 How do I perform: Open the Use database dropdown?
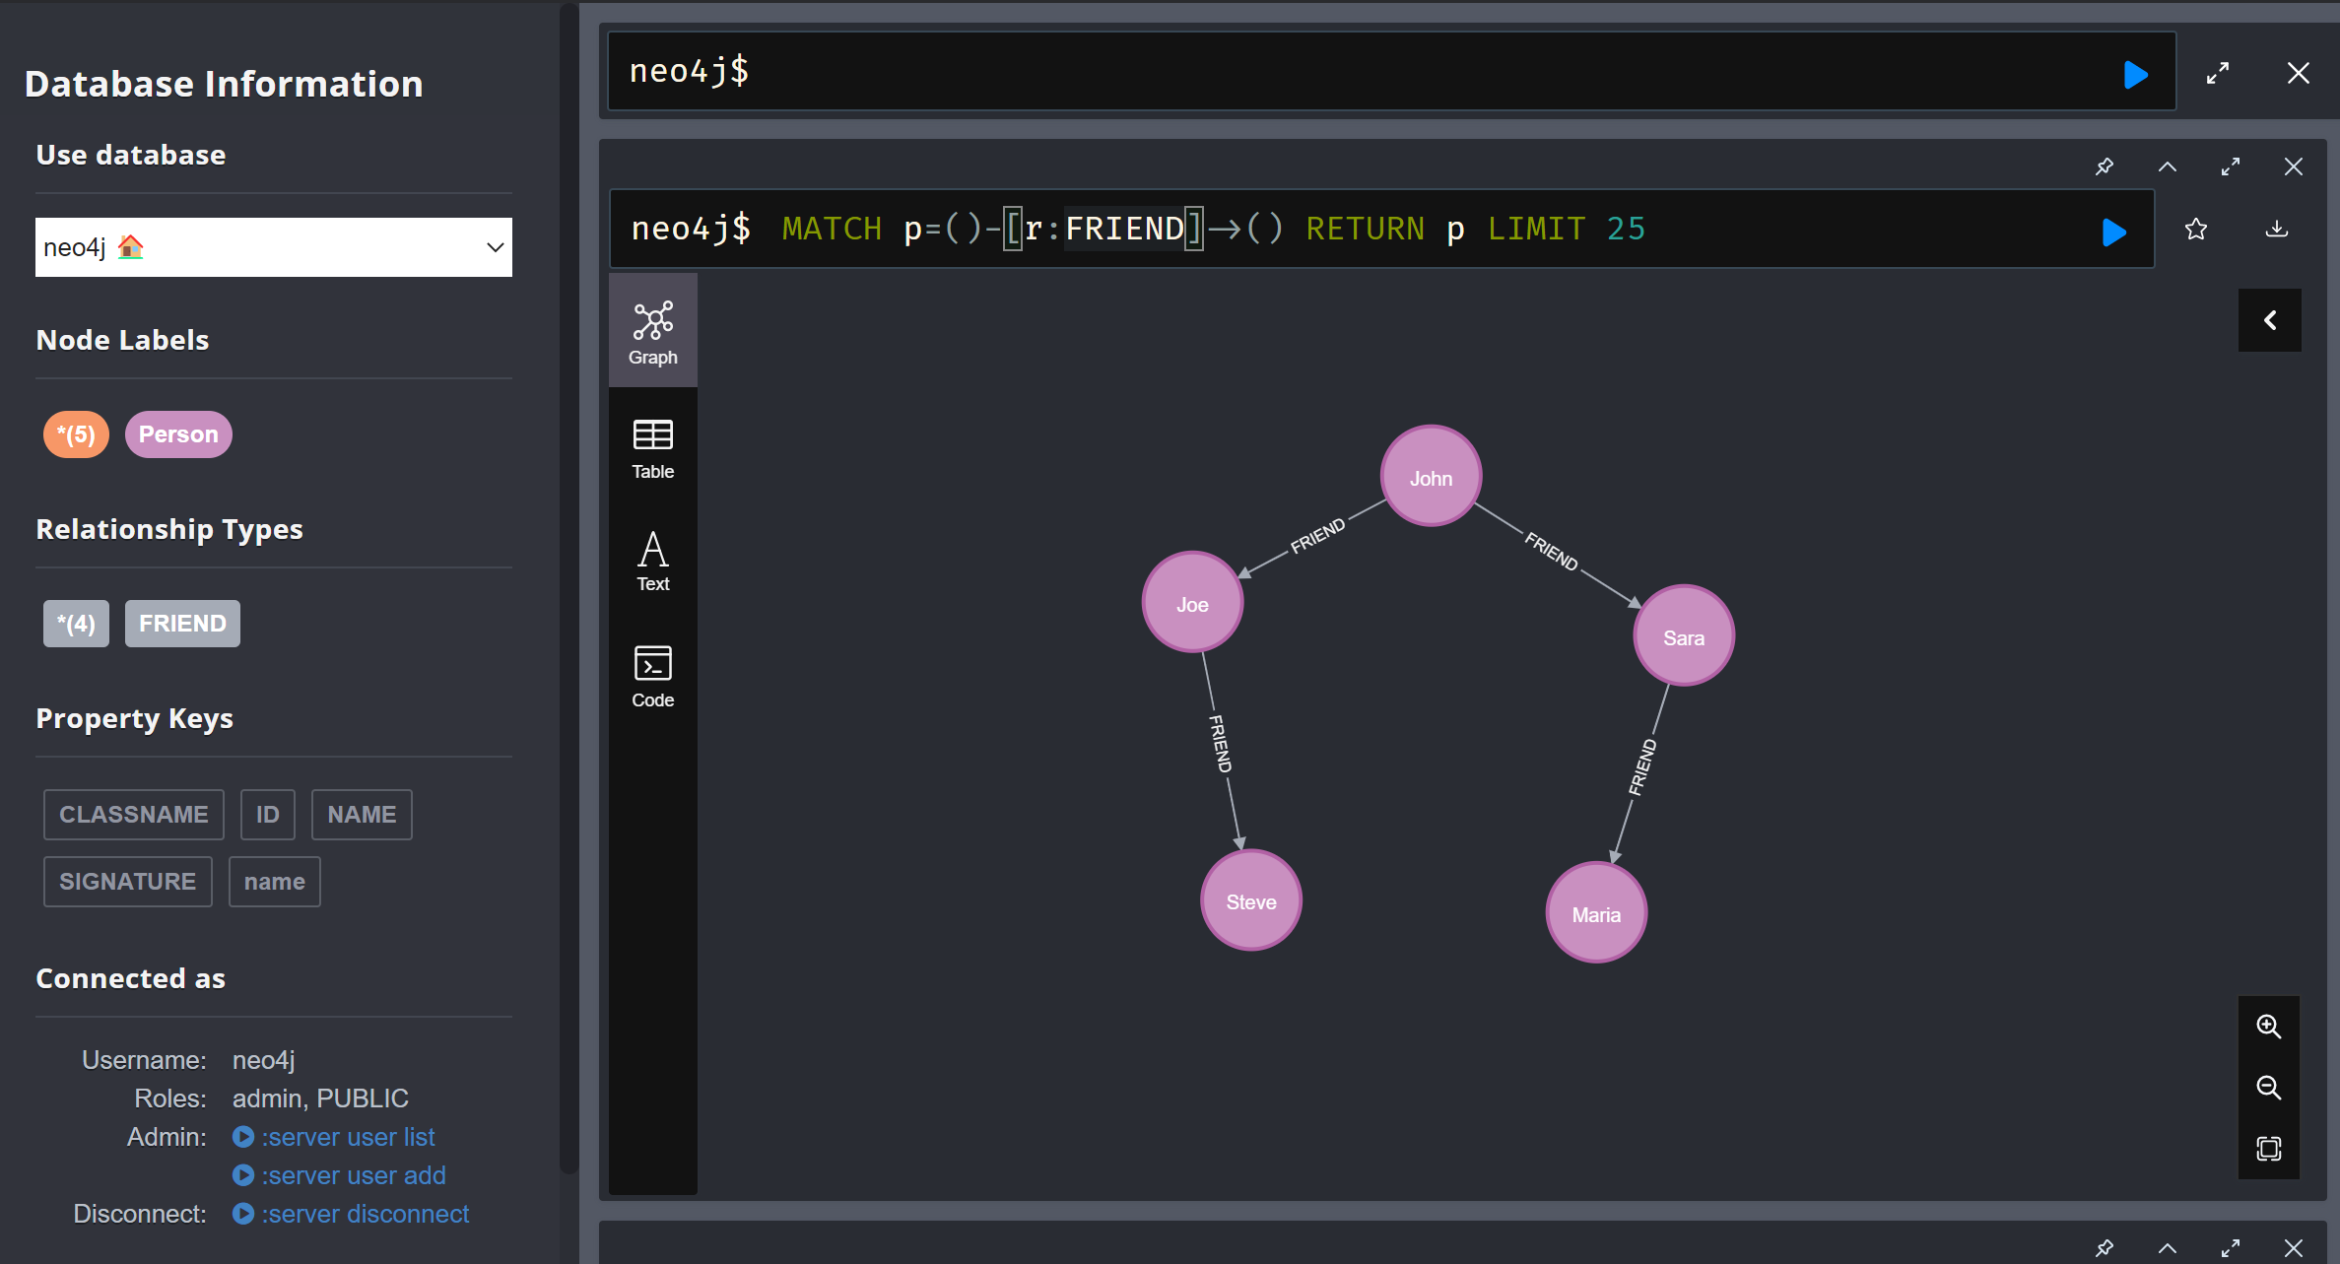click(x=274, y=247)
